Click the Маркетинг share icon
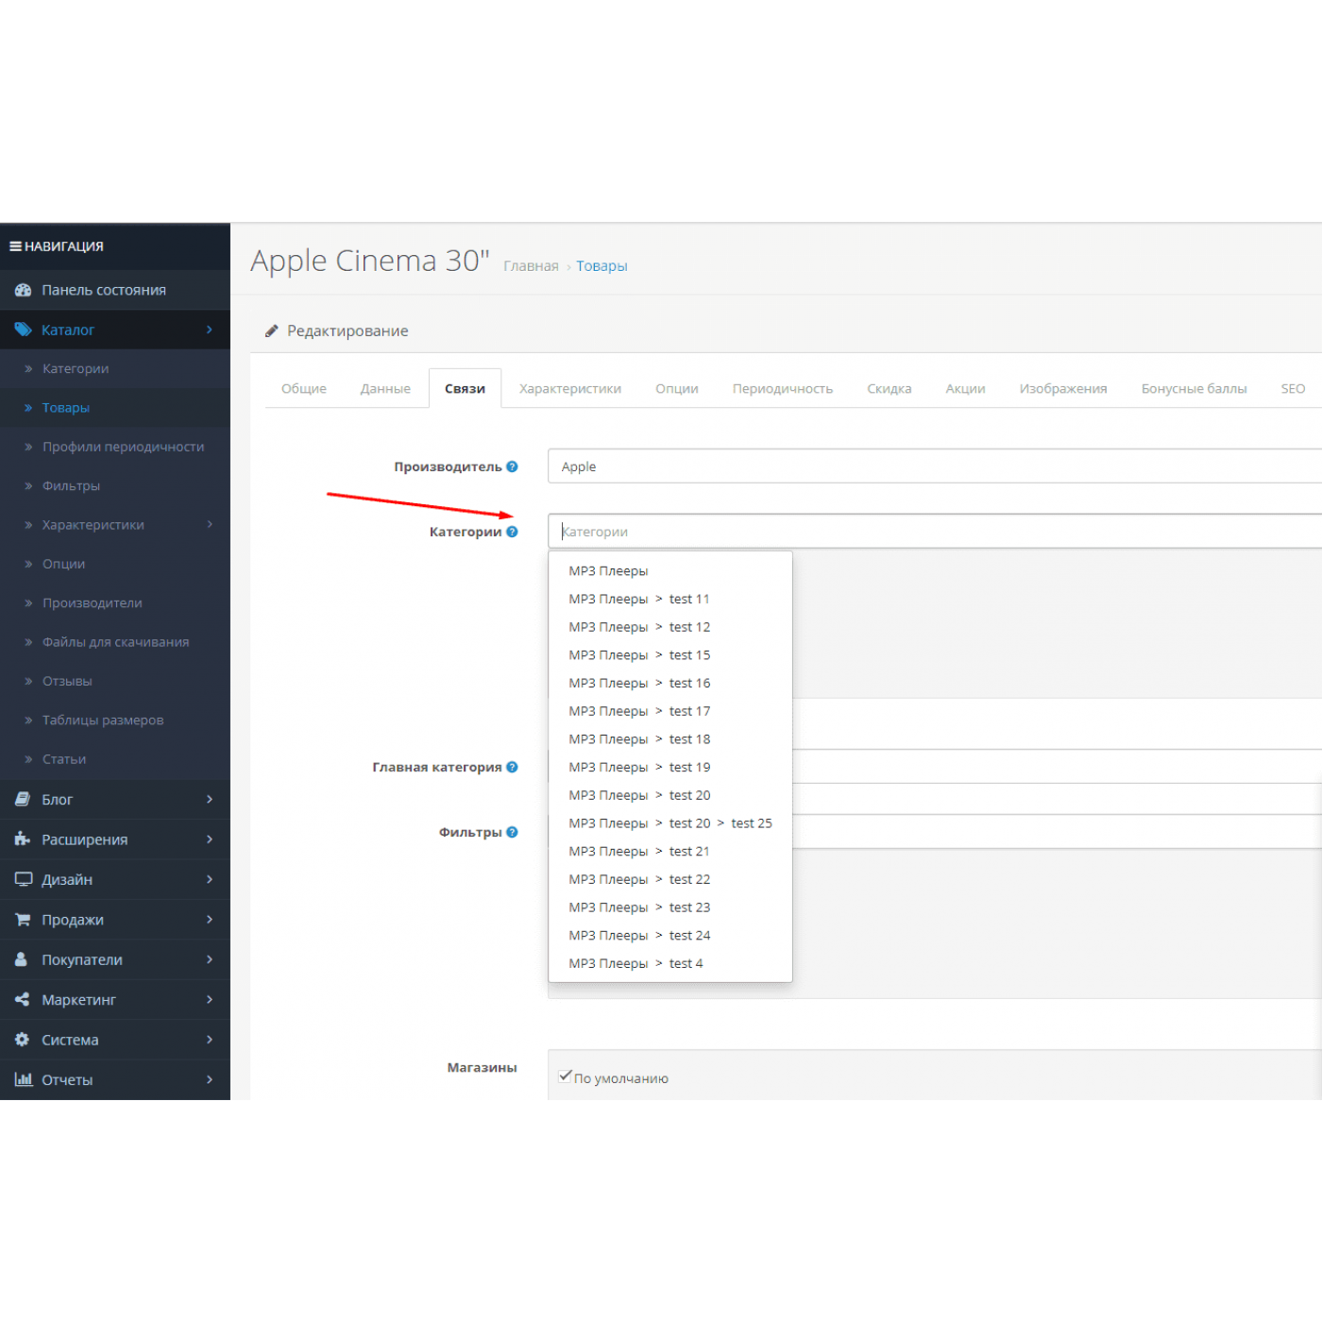The image size is (1322, 1322). (23, 999)
